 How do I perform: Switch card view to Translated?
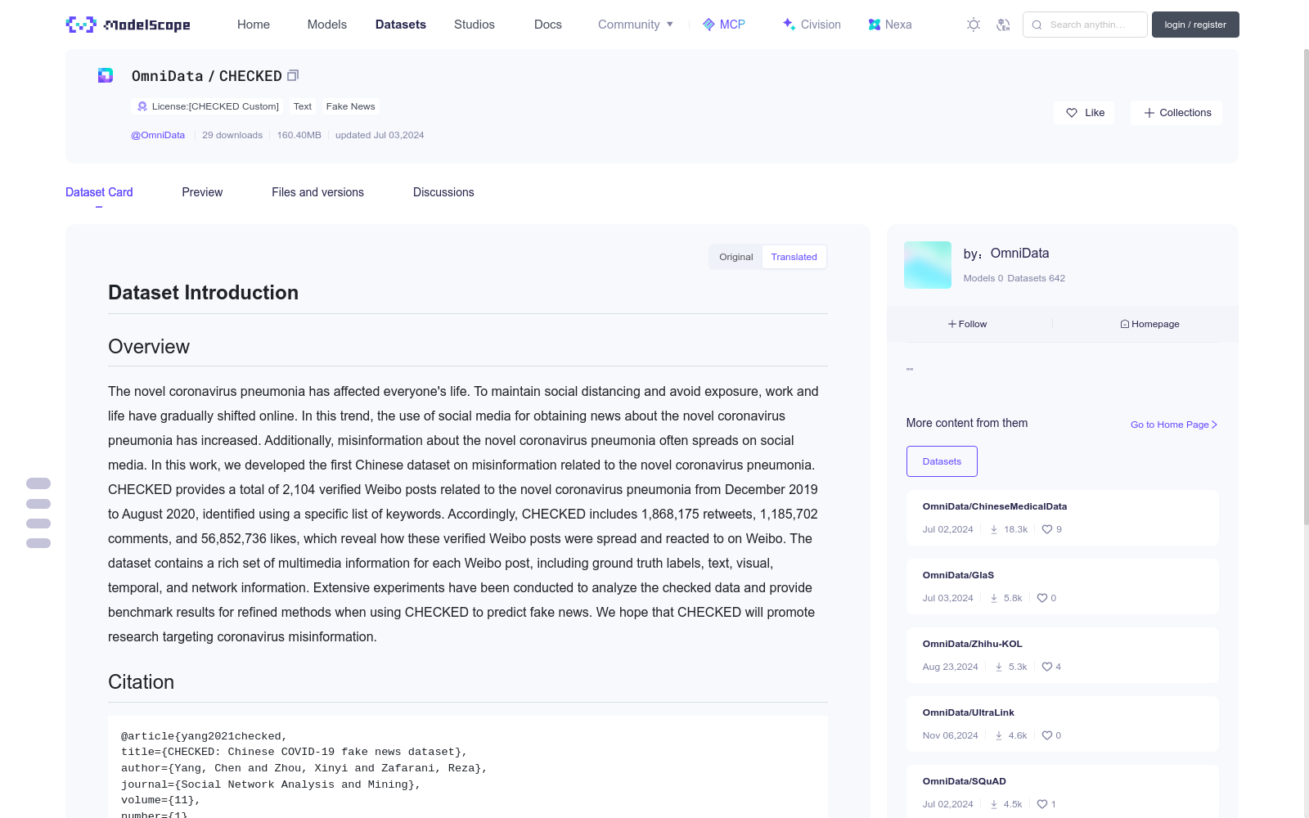794,257
